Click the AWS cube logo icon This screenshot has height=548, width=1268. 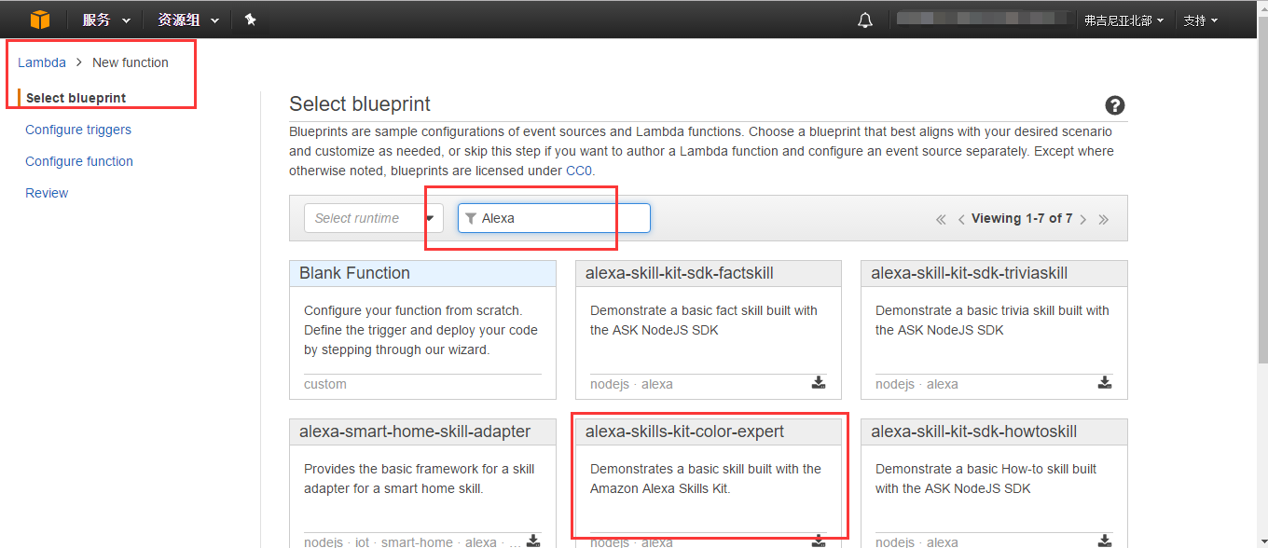(39, 20)
